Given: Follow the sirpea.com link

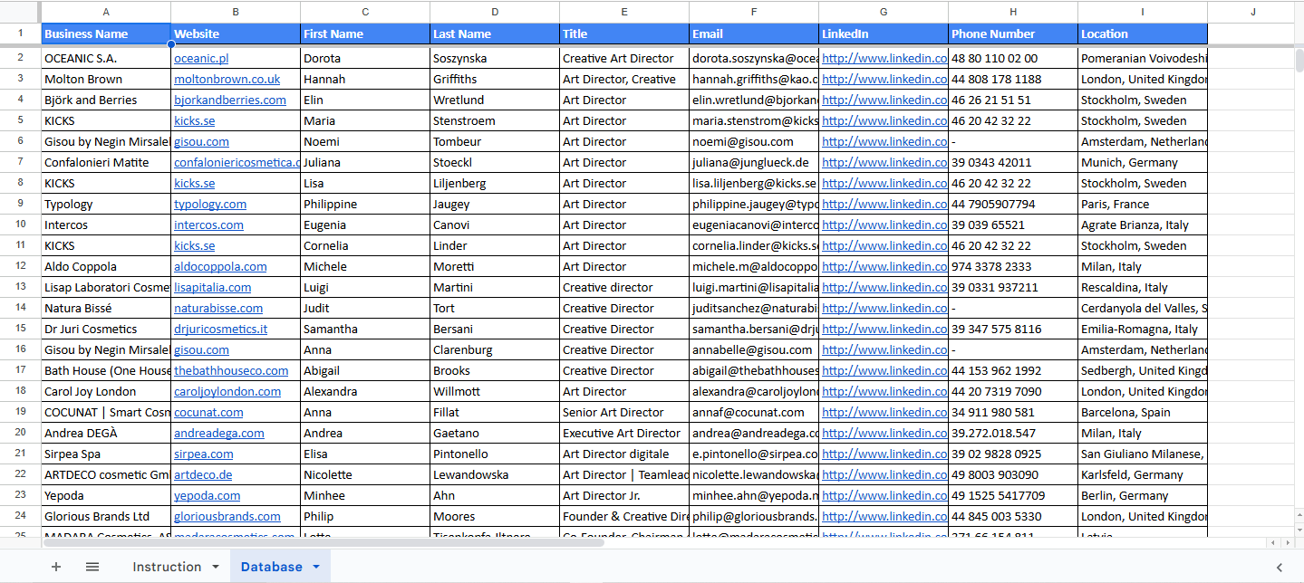Looking at the screenshot, I should (x=204, y=454).
